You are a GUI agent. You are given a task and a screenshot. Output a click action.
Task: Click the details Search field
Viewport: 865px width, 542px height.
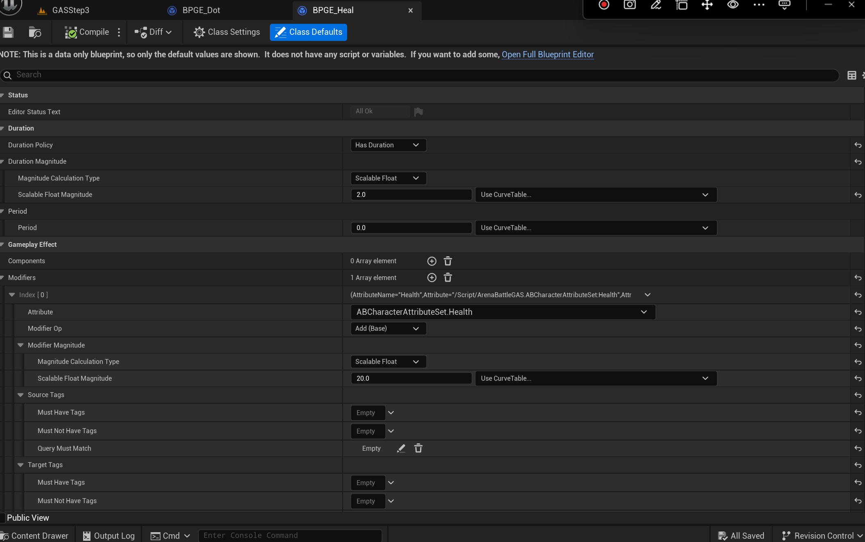tap(420, 75)
